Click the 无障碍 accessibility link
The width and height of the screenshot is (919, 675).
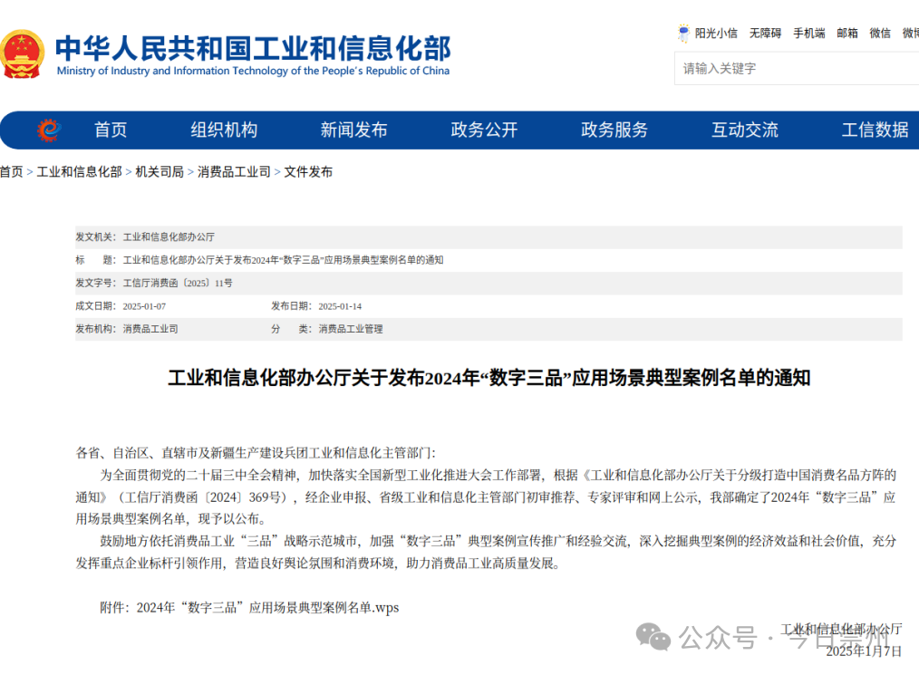[x=766, y=34]
